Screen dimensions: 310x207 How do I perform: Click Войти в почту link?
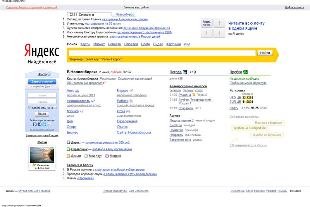tap(294, 7)
